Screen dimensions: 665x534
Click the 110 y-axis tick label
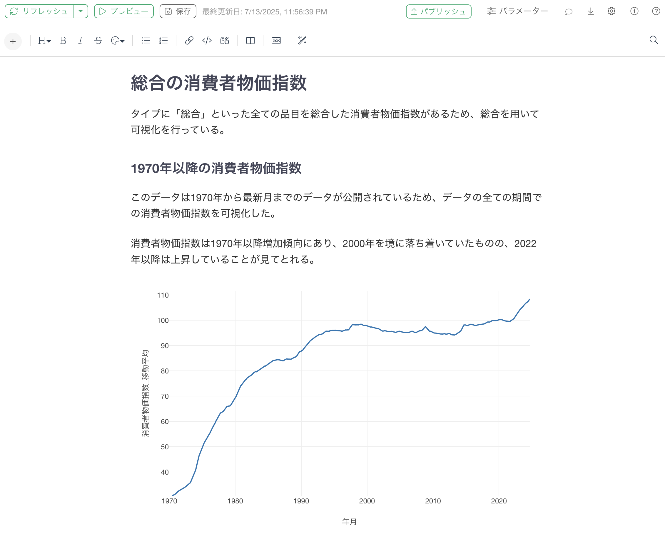(x=163, y=295)
